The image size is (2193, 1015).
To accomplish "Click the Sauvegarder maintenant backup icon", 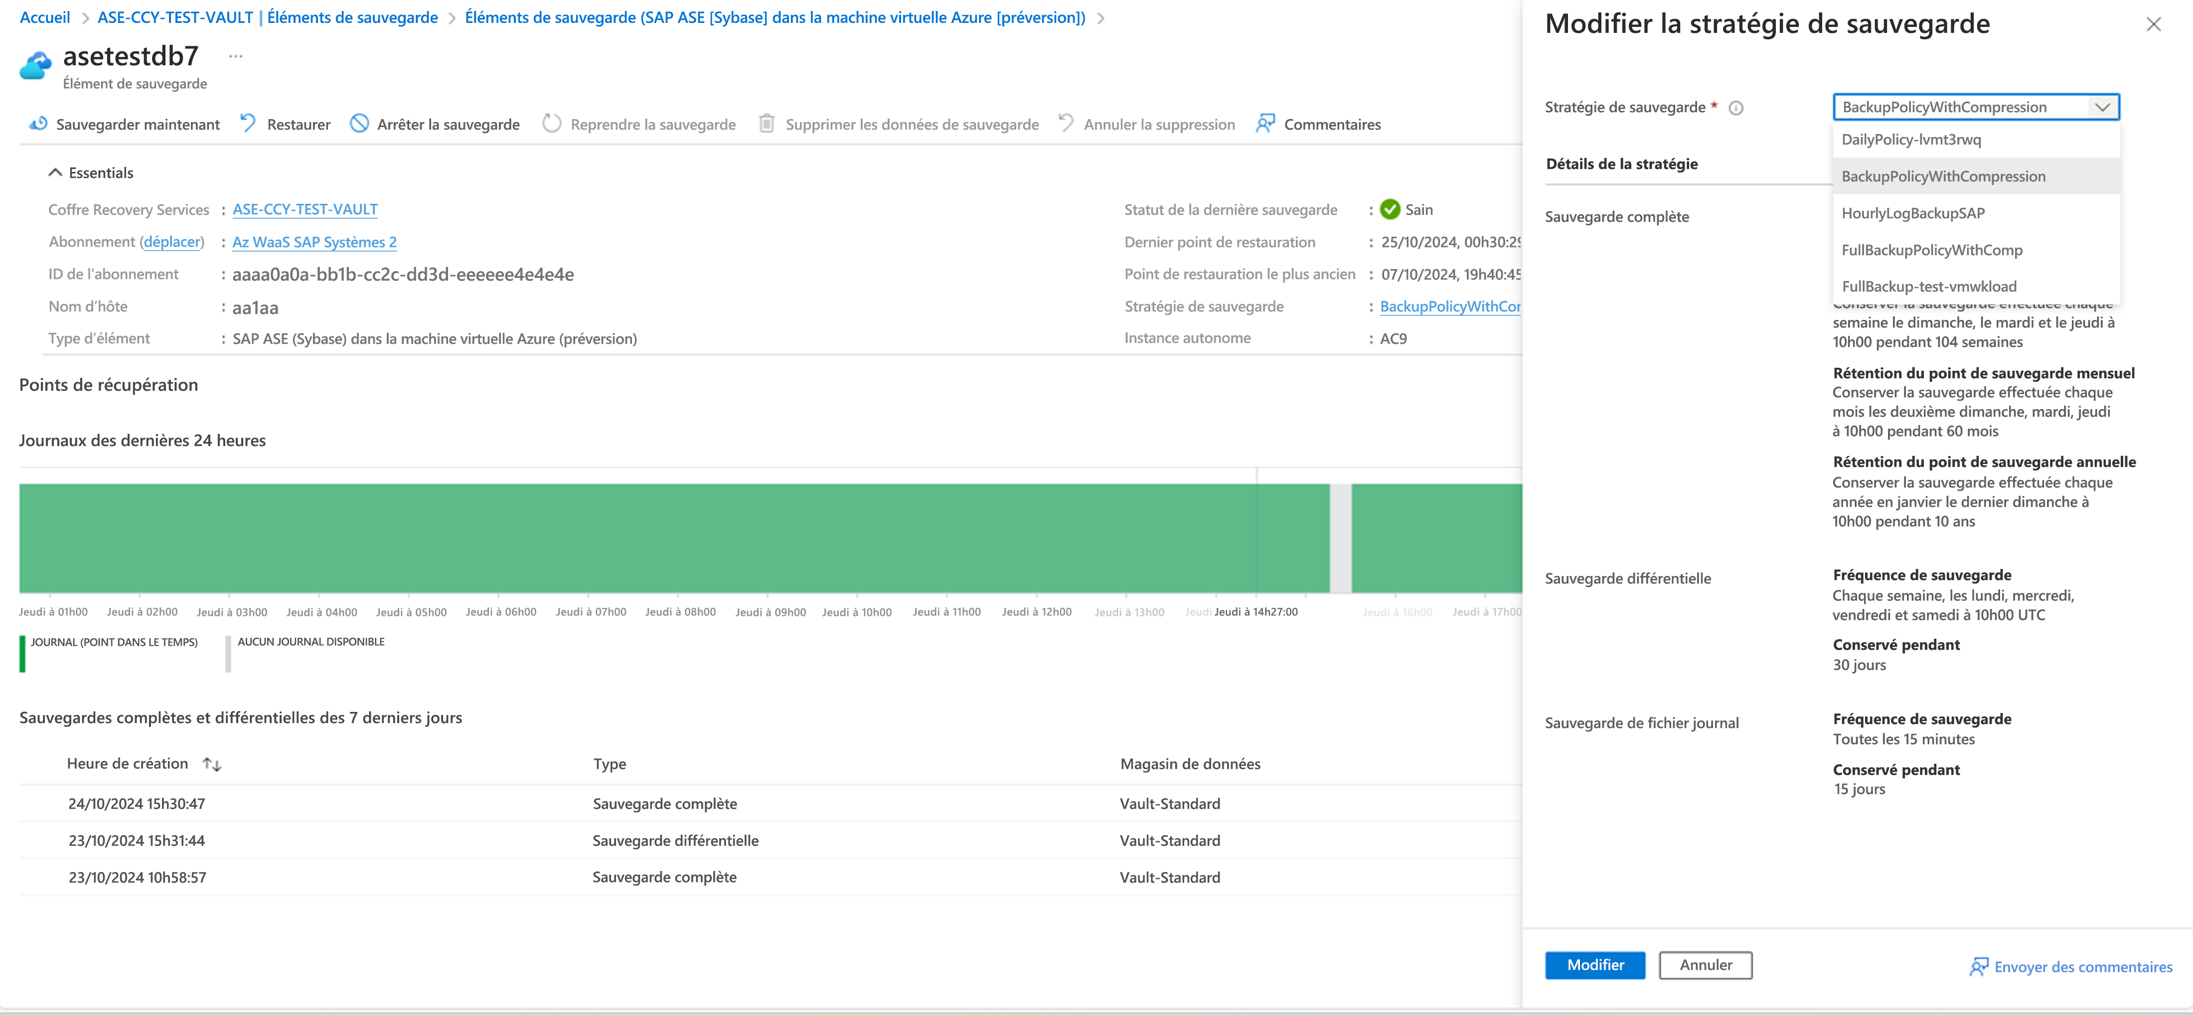I will pos(38,124).
